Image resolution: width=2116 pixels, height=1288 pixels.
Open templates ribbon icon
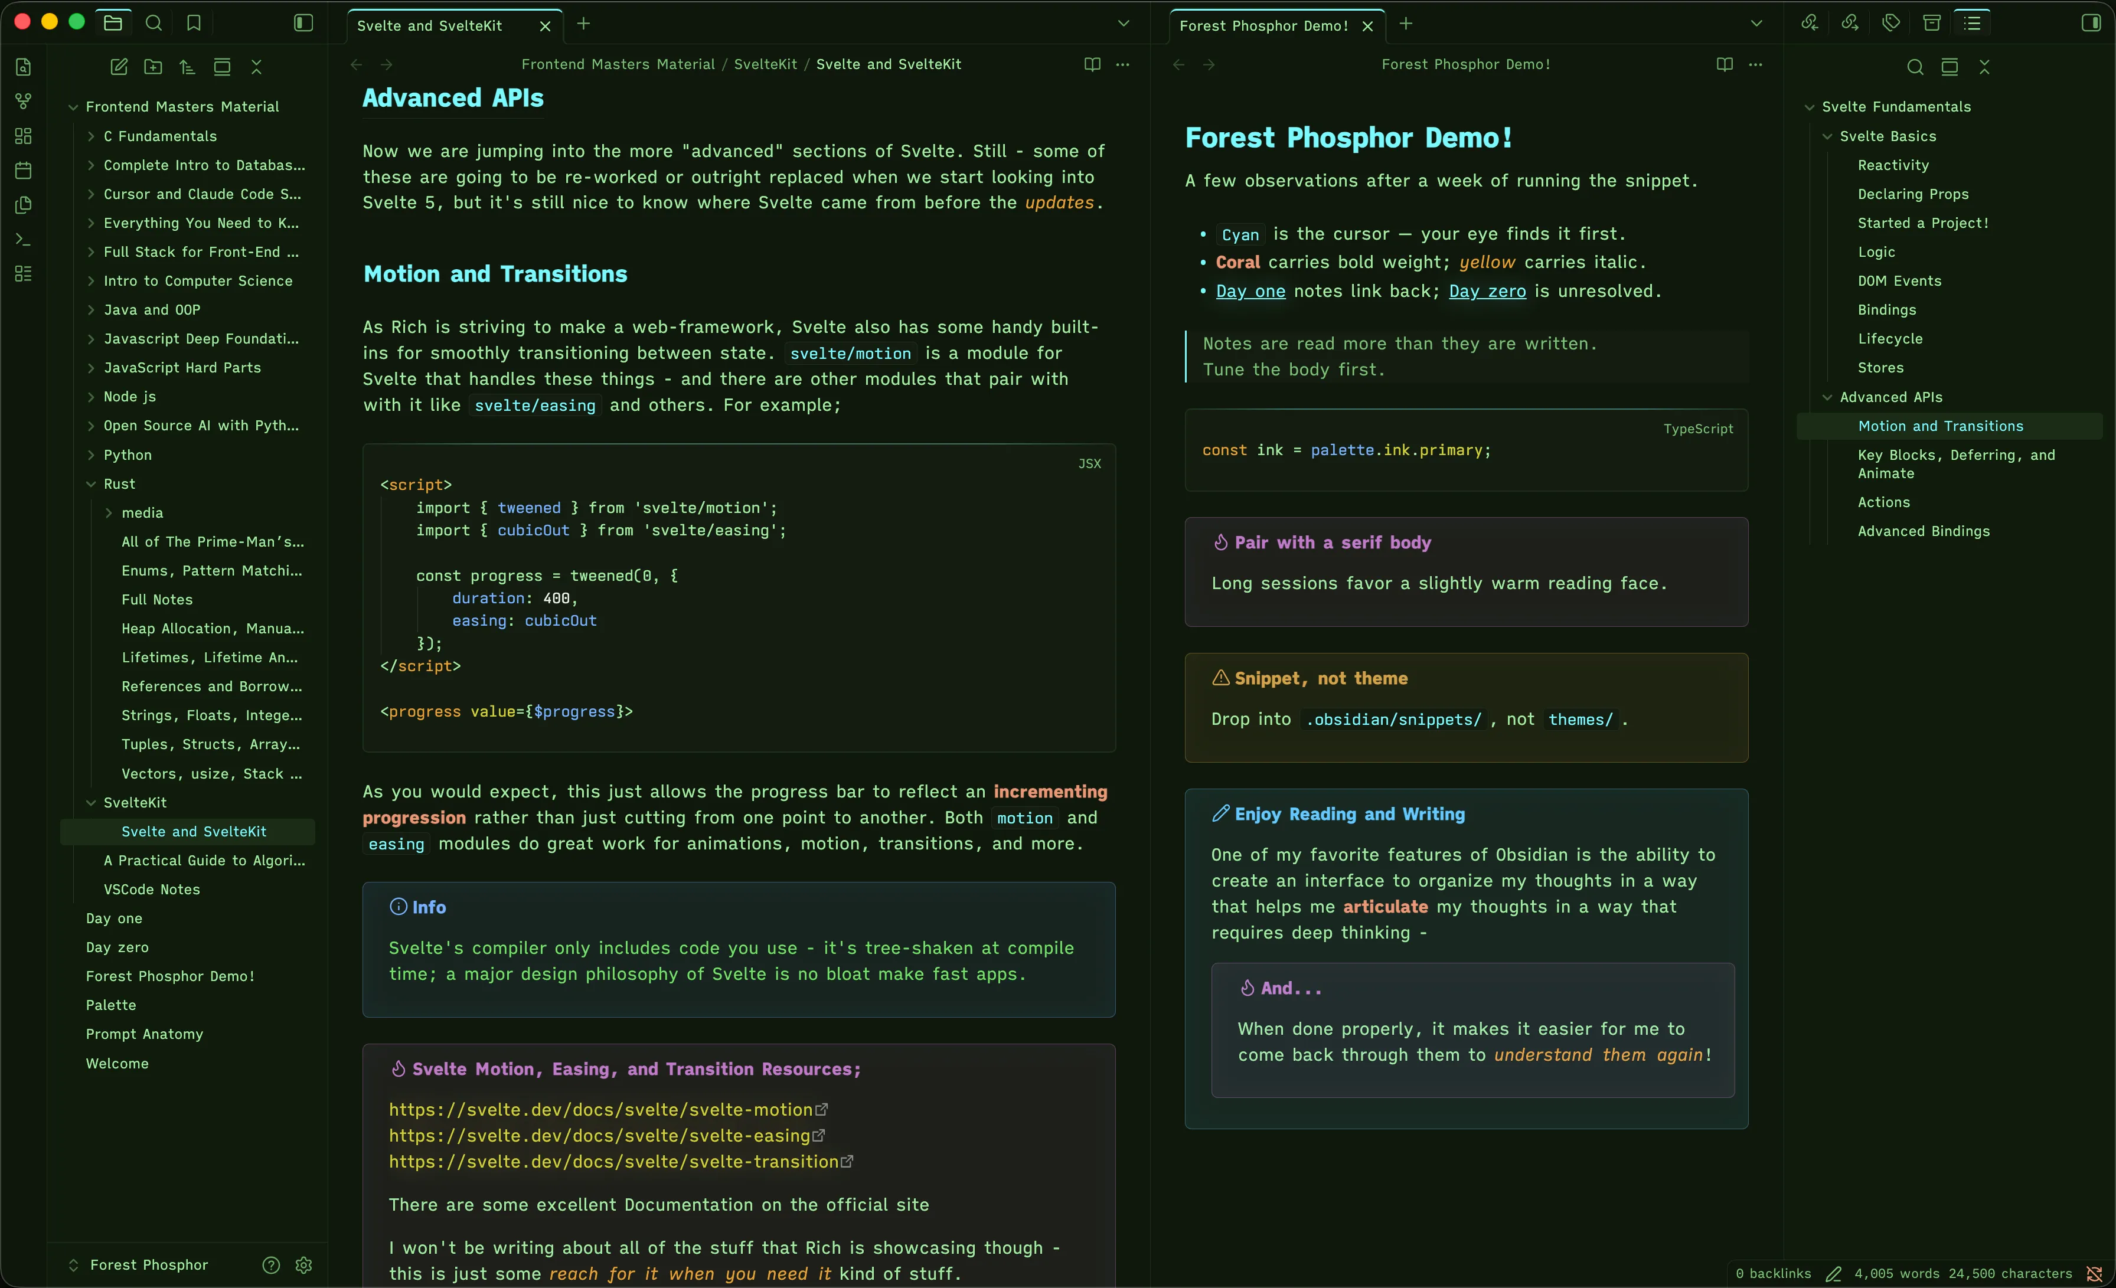pyautogui.click(x=24, y=204)
